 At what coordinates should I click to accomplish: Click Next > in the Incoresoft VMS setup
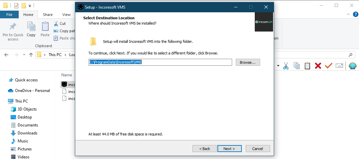point(229,149)
